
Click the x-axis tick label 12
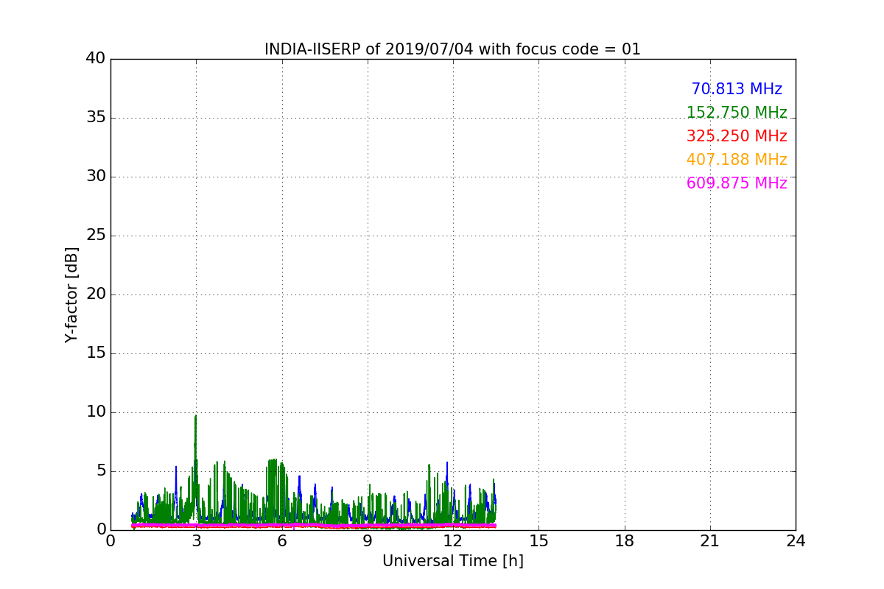pyautogui.click(x=453, y=541)
